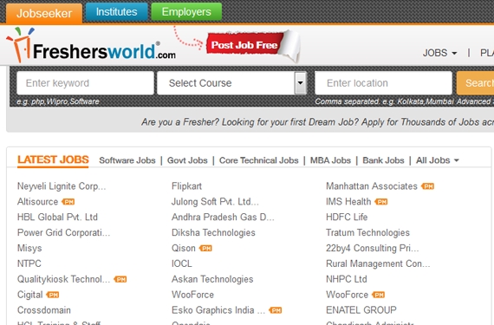Switch to the Employers tab
494x325 pixels.
coord(186,12)
